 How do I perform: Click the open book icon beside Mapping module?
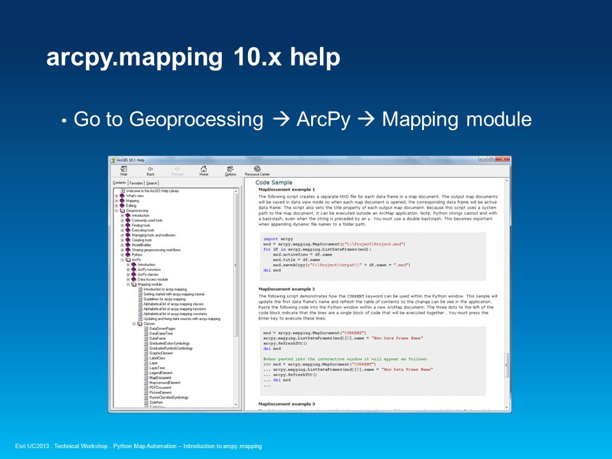click(134, 284)
